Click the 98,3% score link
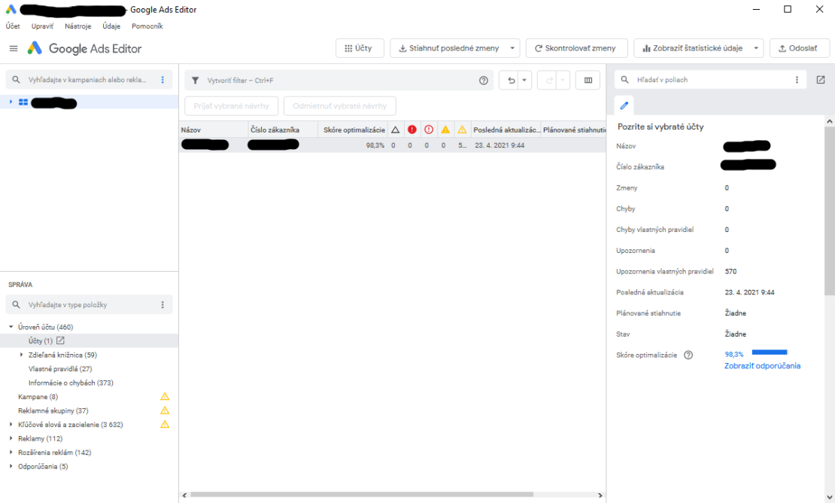835x503 pixels. (x=733, y=355)
